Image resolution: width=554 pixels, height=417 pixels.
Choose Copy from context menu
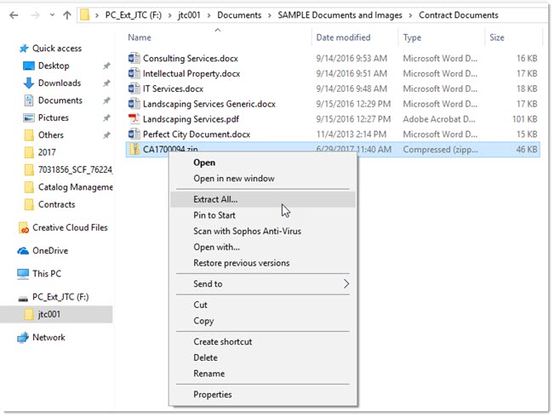click(203, 321)
